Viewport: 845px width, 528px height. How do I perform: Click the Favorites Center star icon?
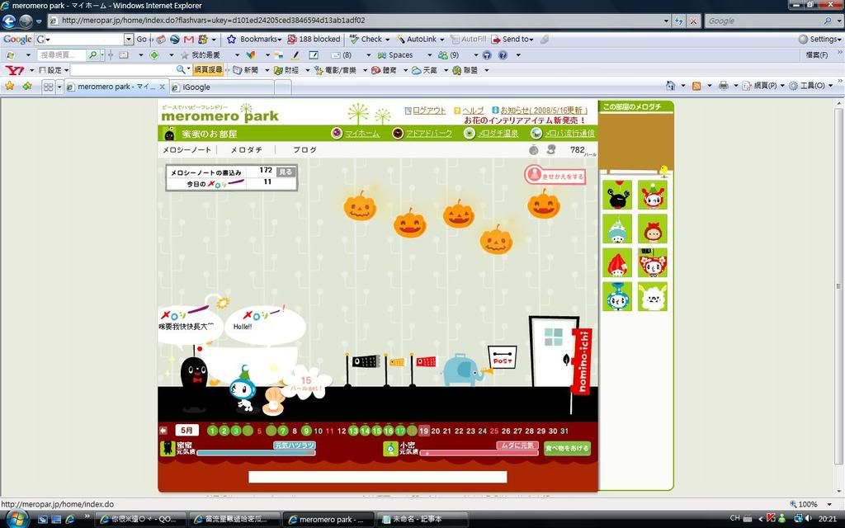coord(10,86)
